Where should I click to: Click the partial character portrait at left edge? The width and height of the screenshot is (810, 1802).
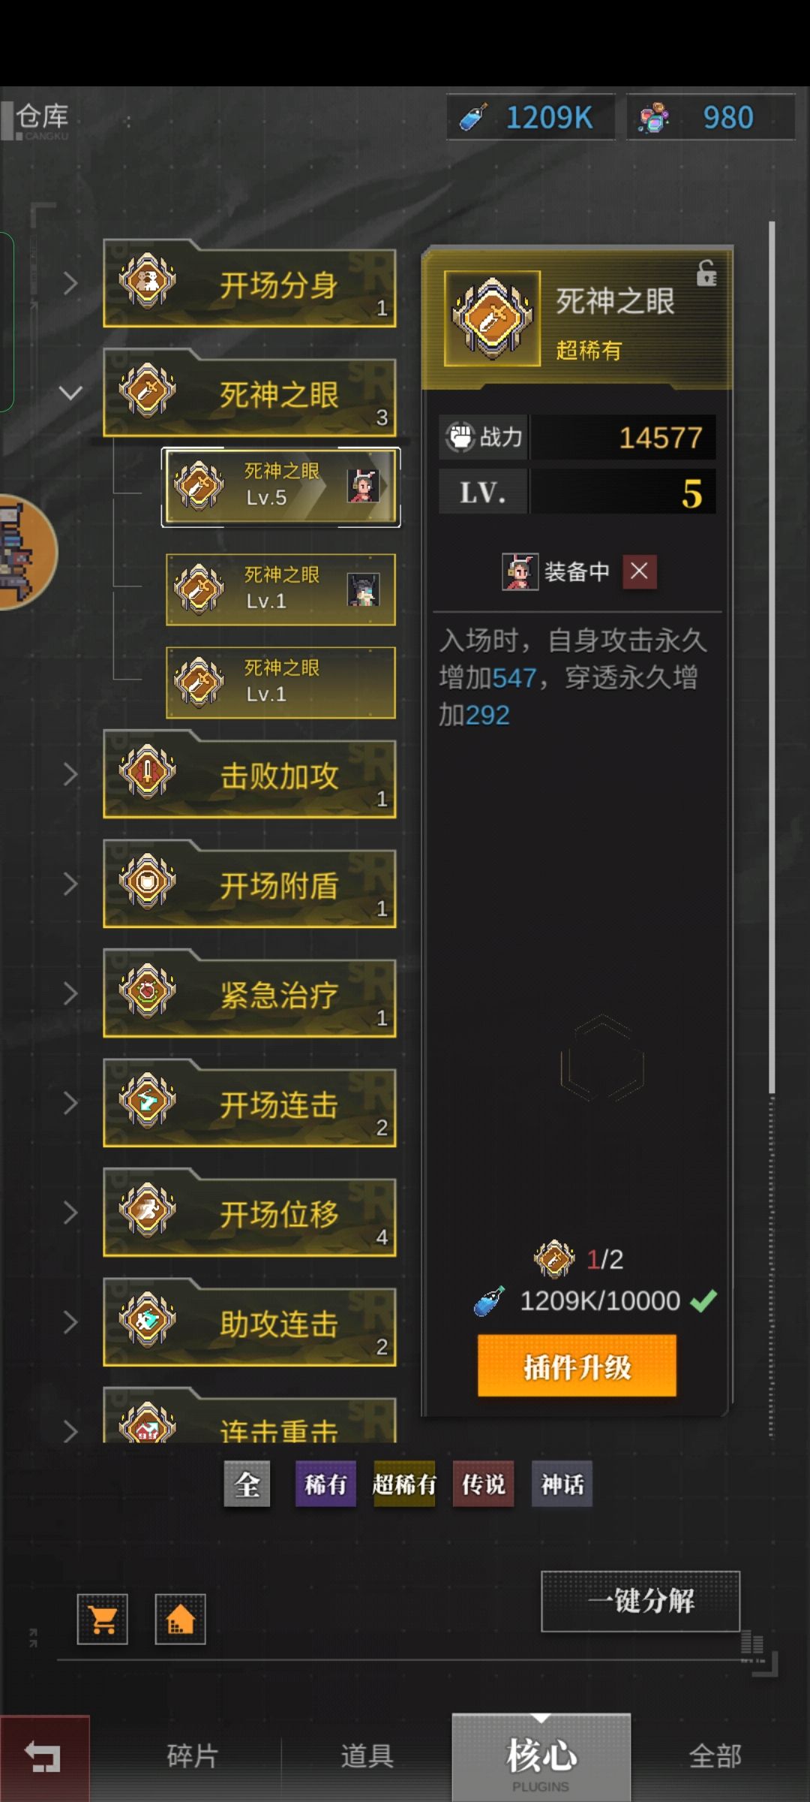click(27, 552)
